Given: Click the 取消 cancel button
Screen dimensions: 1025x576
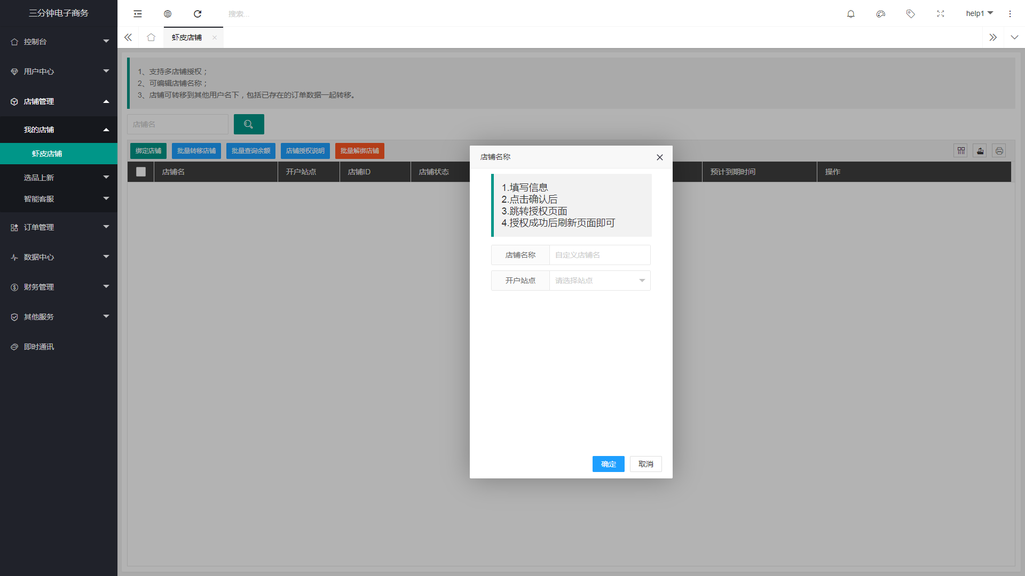Looking at the screenshot, I should click(x=645, y=464).
